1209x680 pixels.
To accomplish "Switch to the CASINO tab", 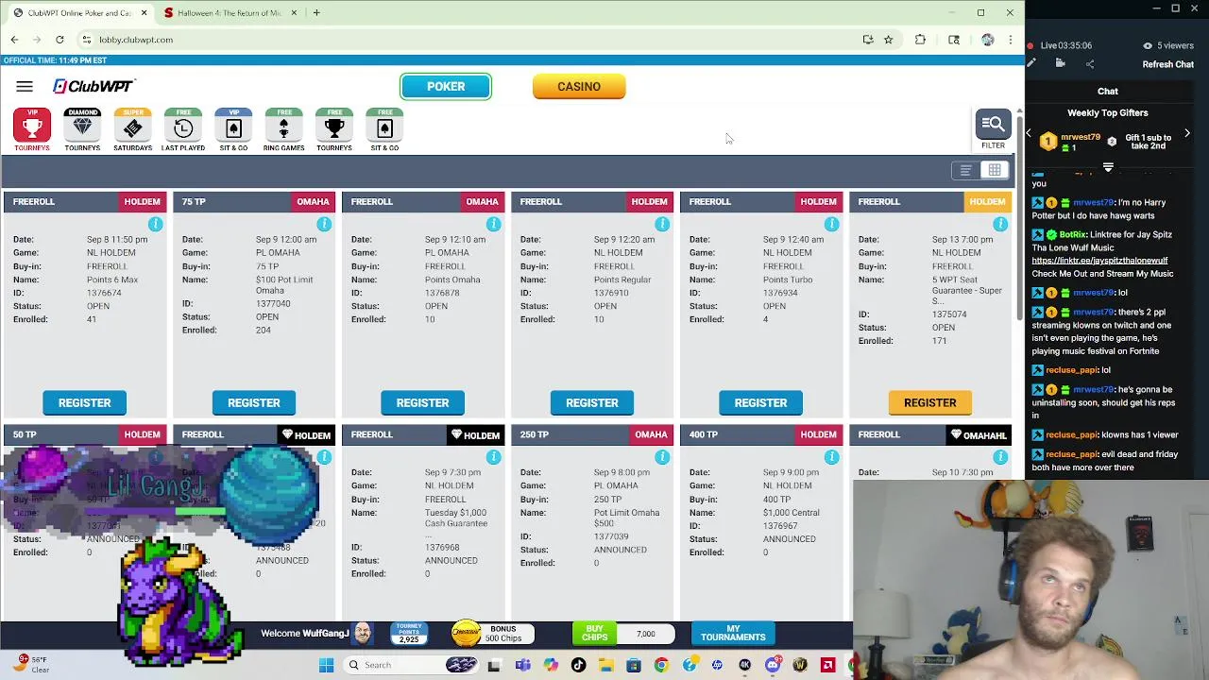I will point(579,87).
